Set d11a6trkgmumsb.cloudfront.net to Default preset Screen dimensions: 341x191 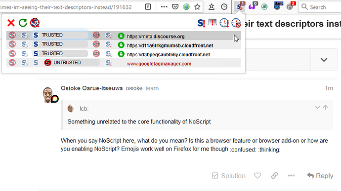coord(12,44)
